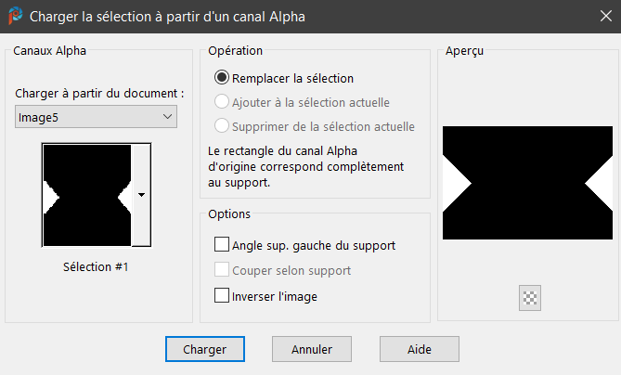The height and width of the screenshot is (375, 621).
Task: Pick Supprimer de la sélection actuelle
Action: click(222, 125)
